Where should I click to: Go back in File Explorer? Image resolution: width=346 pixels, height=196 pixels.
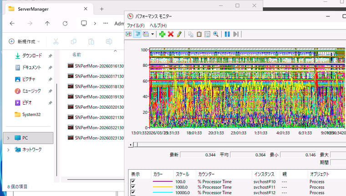point(12,23)
